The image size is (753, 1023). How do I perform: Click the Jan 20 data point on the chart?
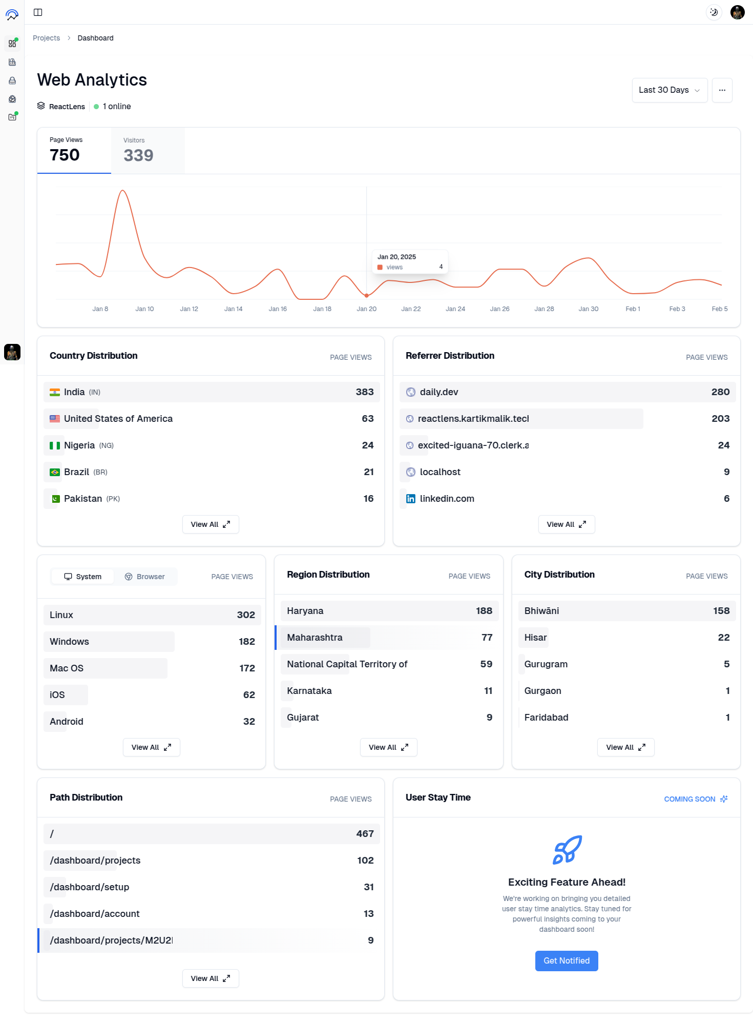tap(367, 295)
